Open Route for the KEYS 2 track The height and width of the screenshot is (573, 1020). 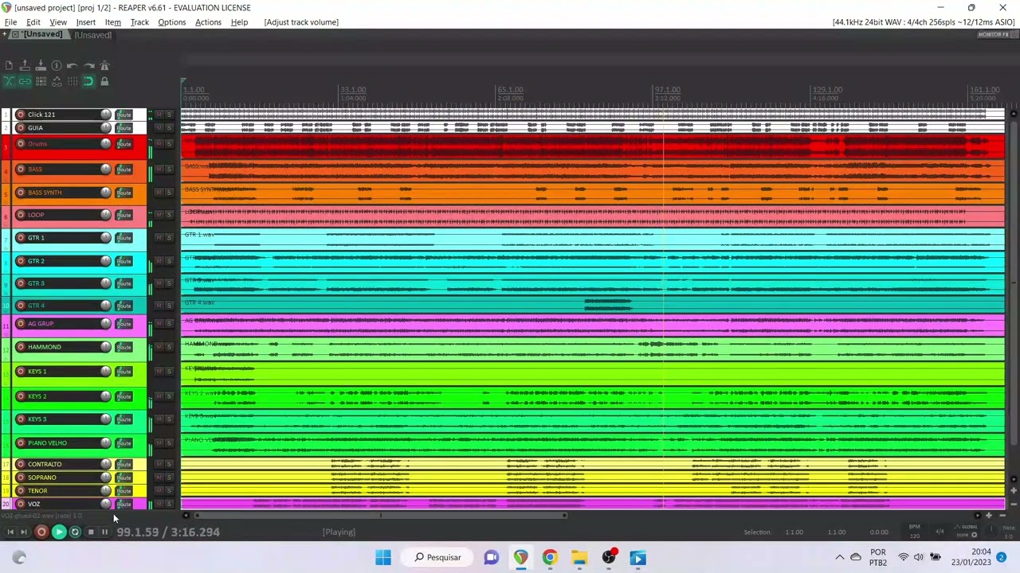tap(124, 396)
